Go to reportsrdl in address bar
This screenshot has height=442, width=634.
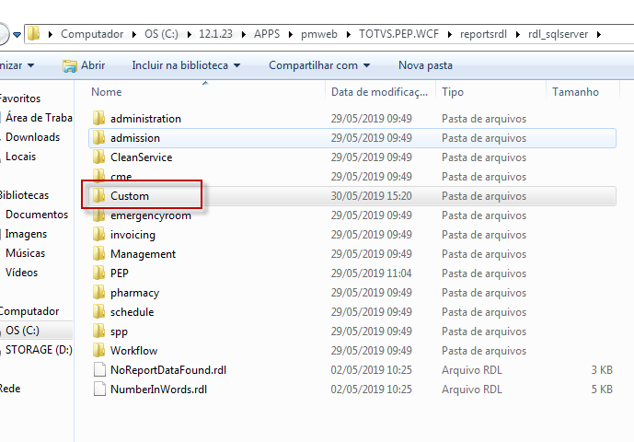tap(483, 34)
